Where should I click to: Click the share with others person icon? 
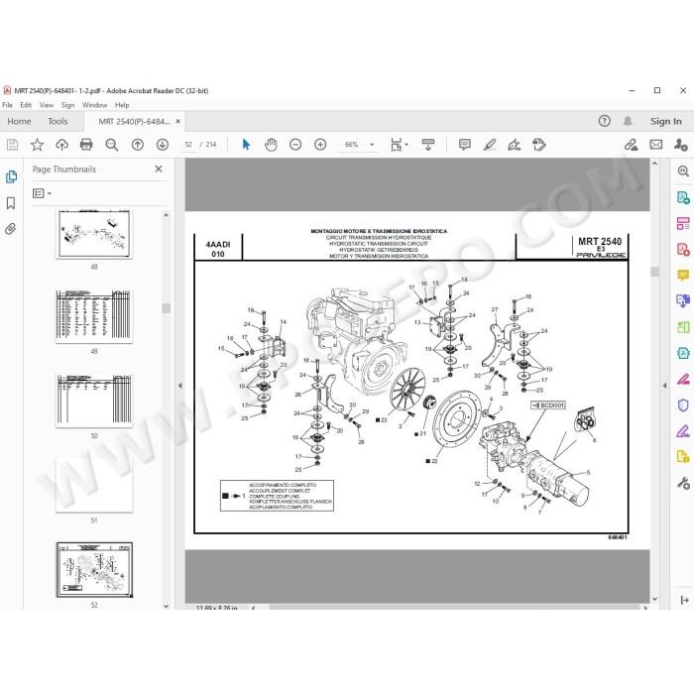[681, 145]
